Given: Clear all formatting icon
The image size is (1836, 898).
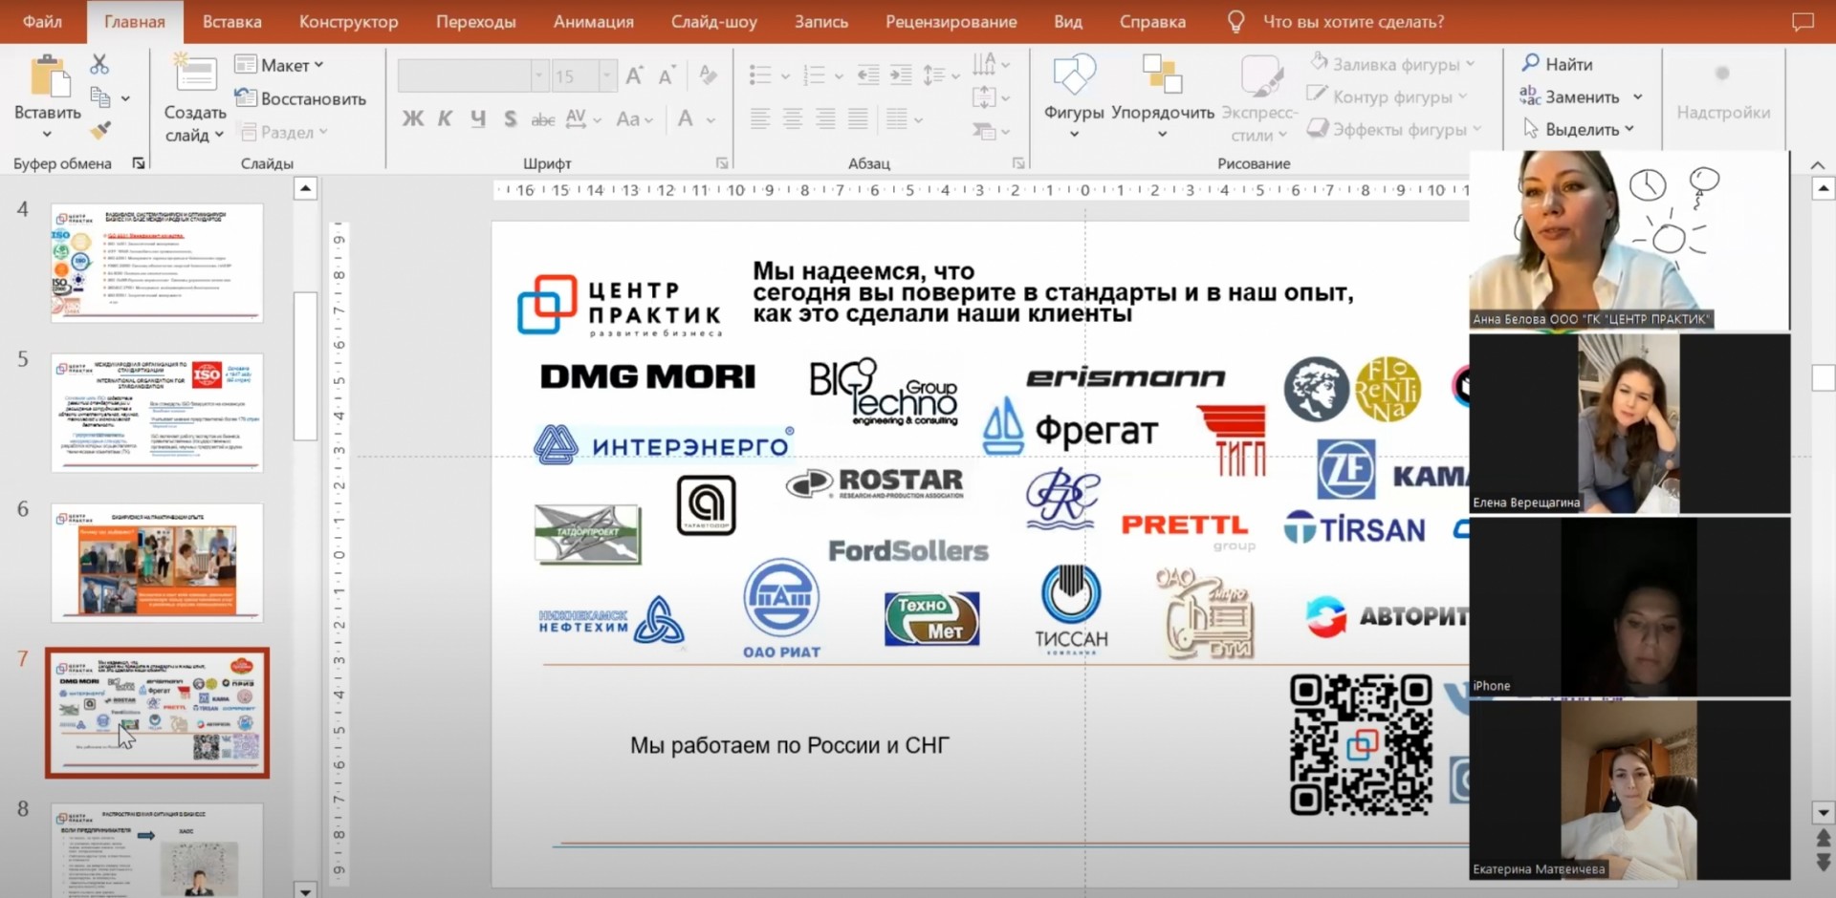Looking at the screenshot, I should pyautogui.click(x=709, y=75).
